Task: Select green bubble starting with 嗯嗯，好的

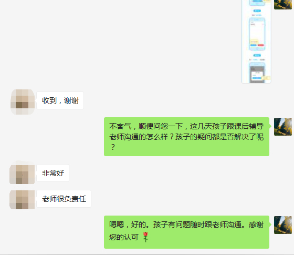Action: 186,232
